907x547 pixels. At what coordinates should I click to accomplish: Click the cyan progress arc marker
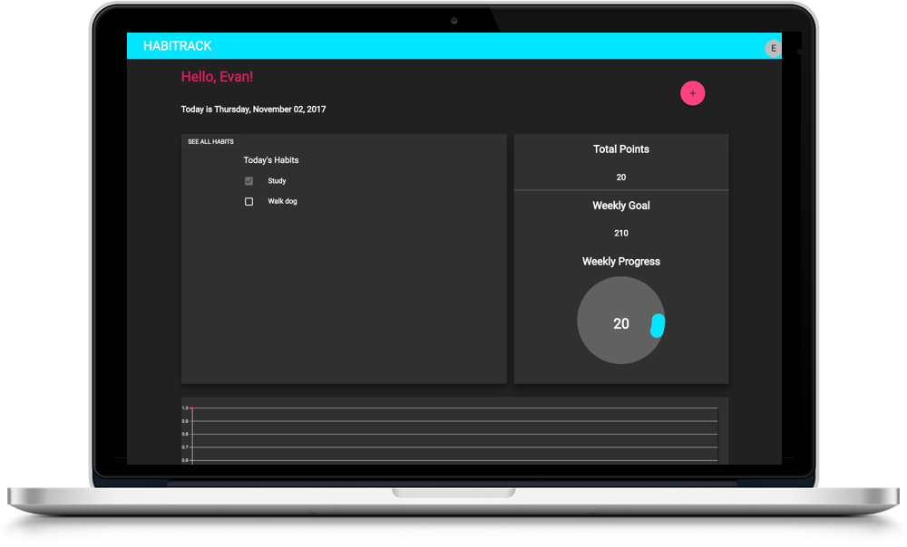point(658,326)
